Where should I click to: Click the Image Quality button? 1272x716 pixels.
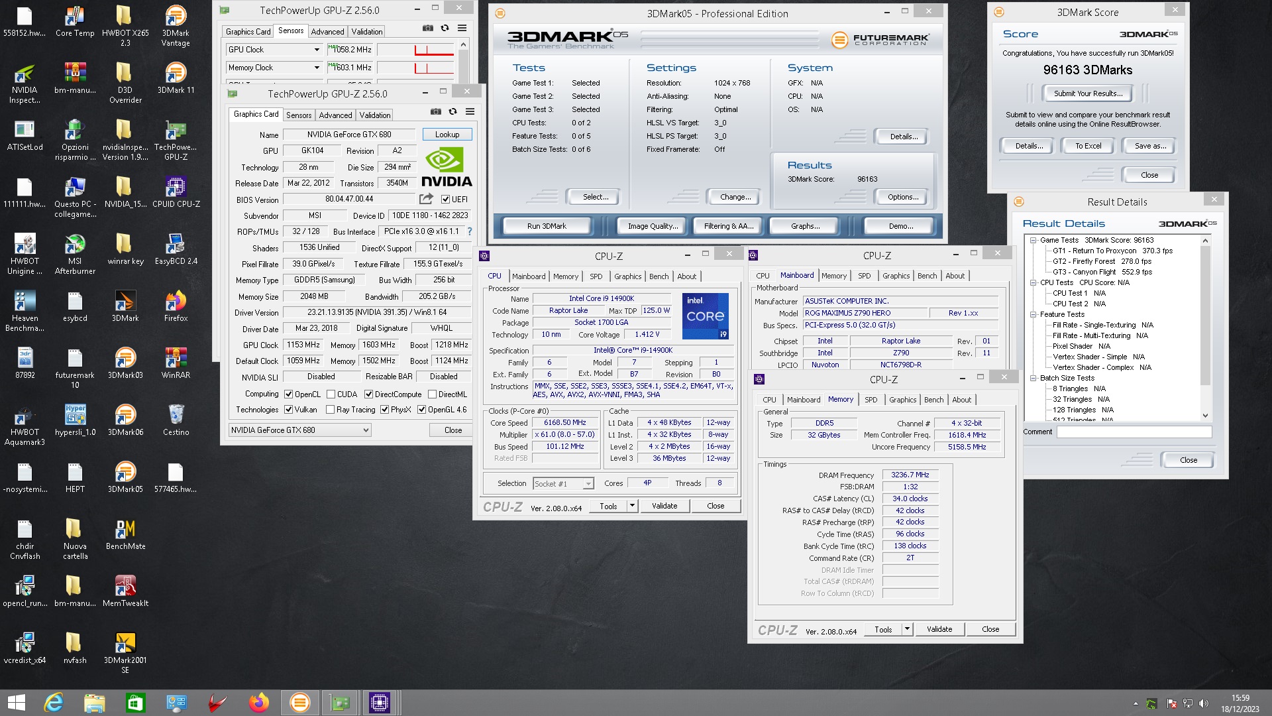(x=653, y=226)
